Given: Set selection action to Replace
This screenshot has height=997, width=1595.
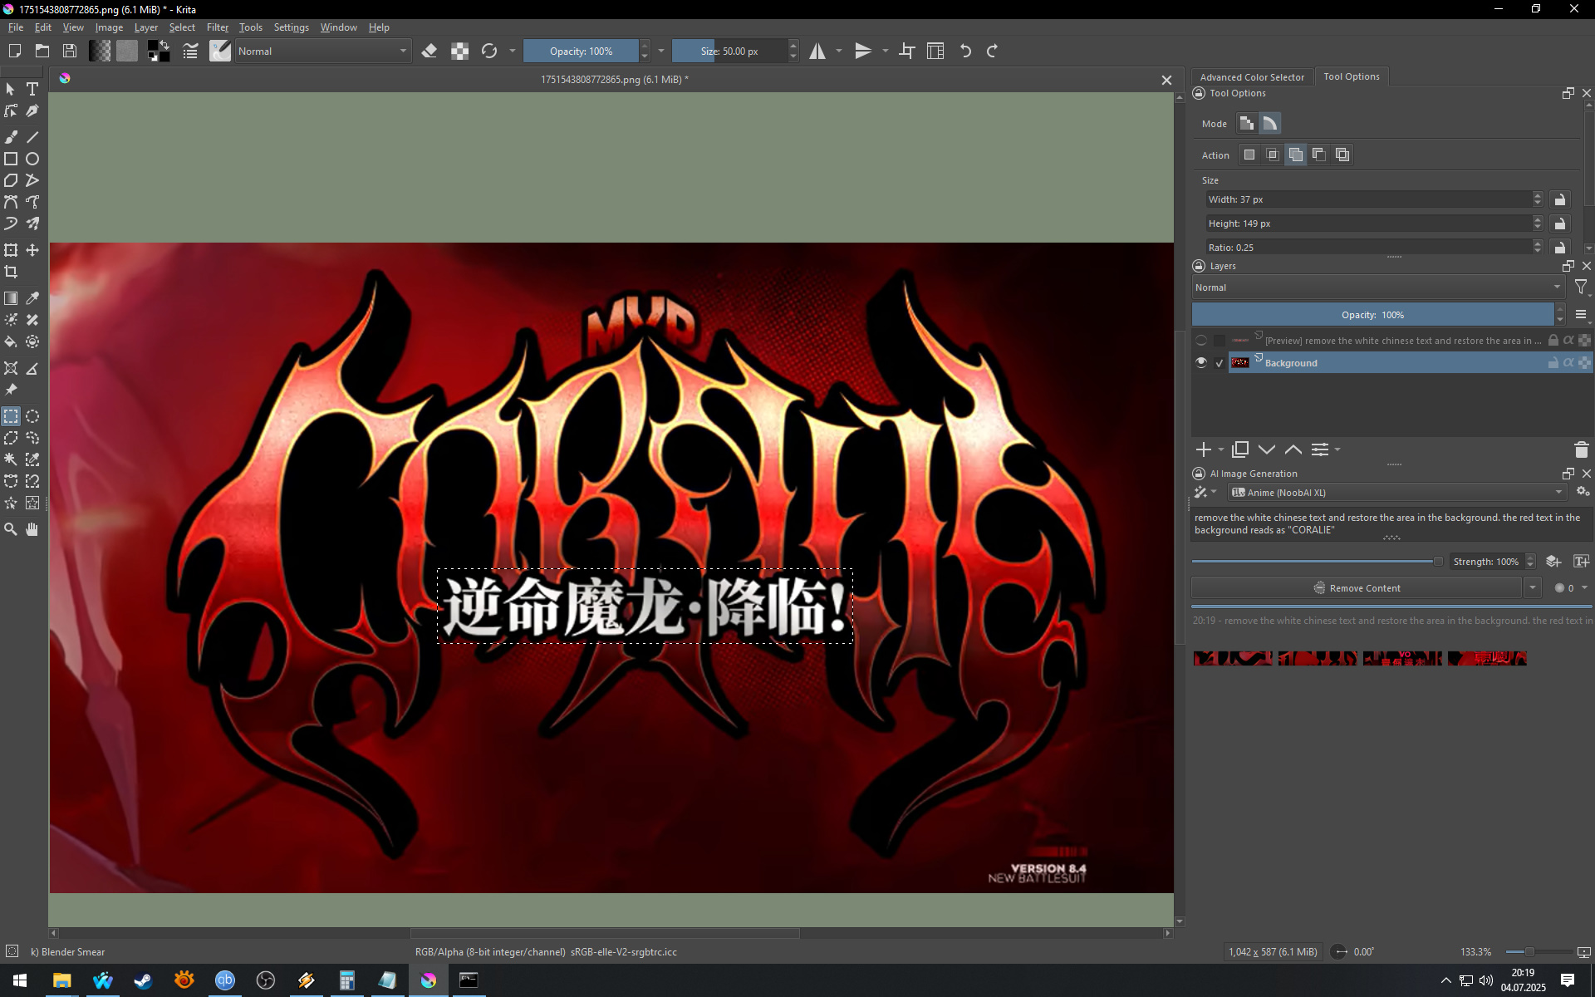Looking at the screenshot, I should [1249, 155].
